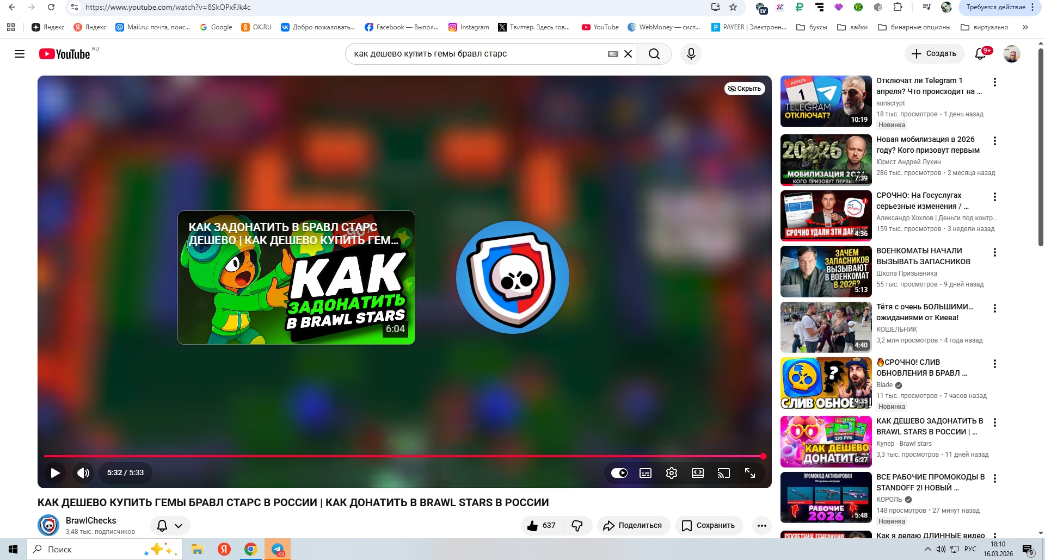This screenshot has height=560, width=1045.
Task: Open Telegram from the taskbar
Action: tap(278, 549)
